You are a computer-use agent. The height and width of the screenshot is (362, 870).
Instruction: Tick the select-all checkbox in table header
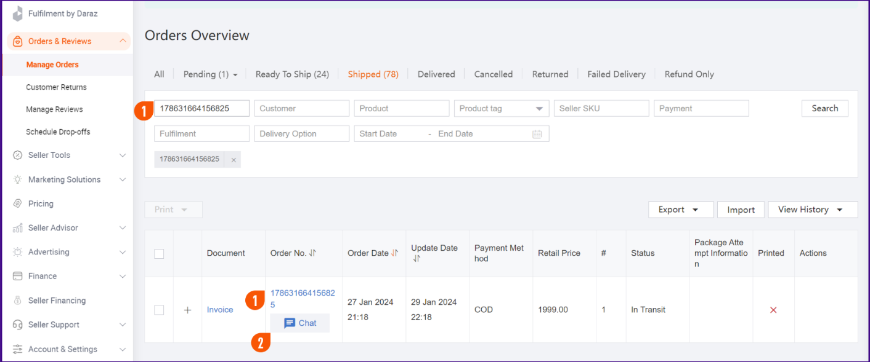tap(159, 254)
